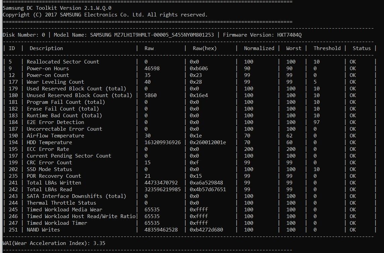Click 'Runtime Bad Count (total)' text
This screenshot has height=253, width=384.
point(64,116)
